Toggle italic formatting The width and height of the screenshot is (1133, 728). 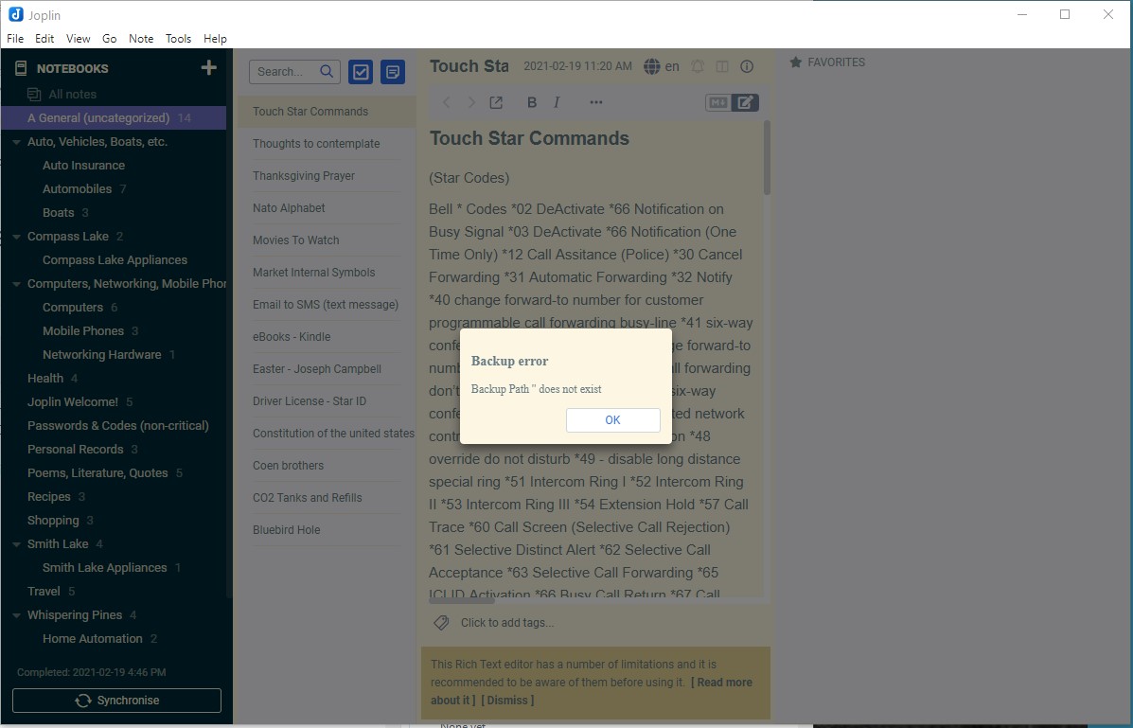click(557, 102)
